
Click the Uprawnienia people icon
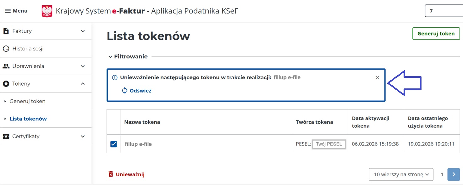tap(6, 66)
